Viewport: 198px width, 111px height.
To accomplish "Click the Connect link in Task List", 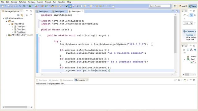I will 190,35.
